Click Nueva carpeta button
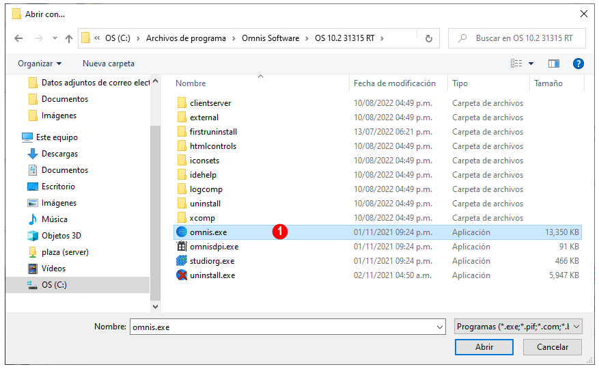This screenshot has height=369, width=599. [109, 64]
